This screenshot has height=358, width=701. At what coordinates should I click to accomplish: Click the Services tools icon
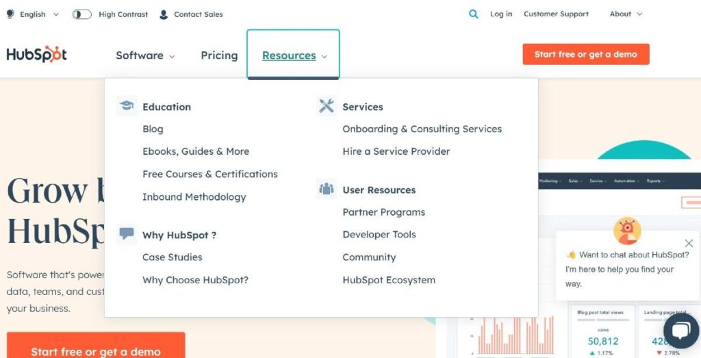(x=327, y=106)
